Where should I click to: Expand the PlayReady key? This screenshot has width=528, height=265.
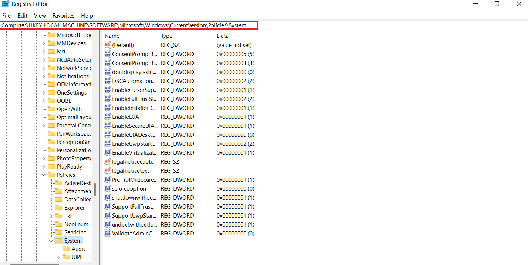tap(43, 167)
